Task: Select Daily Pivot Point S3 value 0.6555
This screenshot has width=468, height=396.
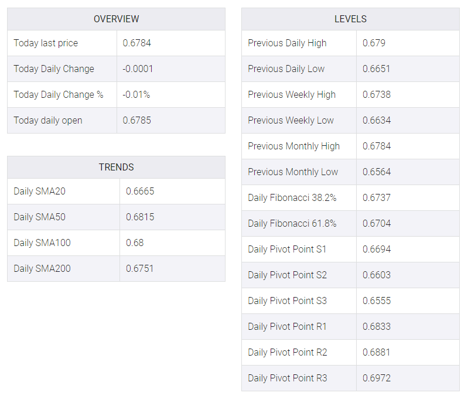Action: pos(377,301)
